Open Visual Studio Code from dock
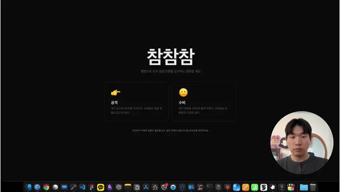This screenshot has height=192, width=340. click(x=82, y=187)
